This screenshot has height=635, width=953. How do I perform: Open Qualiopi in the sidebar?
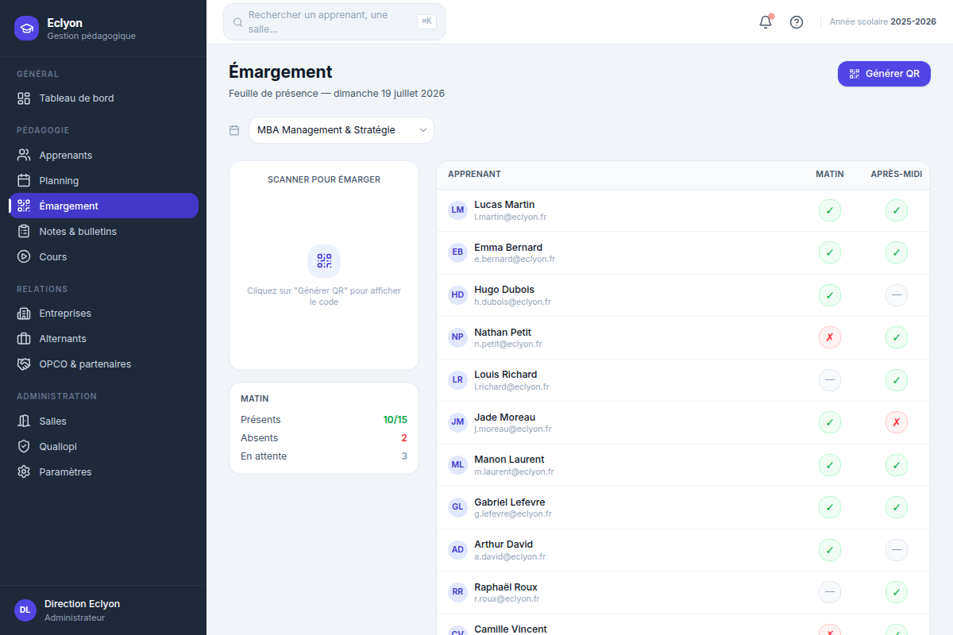pos(103,446)
